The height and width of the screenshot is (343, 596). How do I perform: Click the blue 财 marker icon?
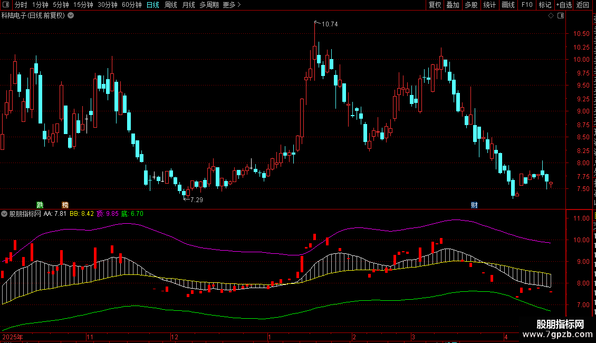pyautogui.click(x=474, y=205)
